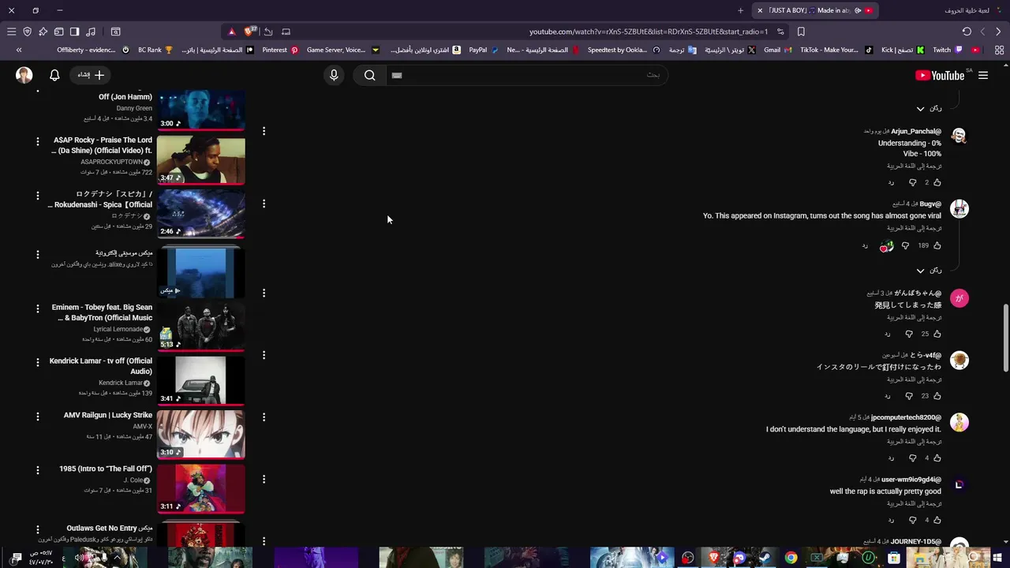Open TikTok bookmark in bookmarks bar
Viewport: 1010px width, 568px height.
coord(836,50)
